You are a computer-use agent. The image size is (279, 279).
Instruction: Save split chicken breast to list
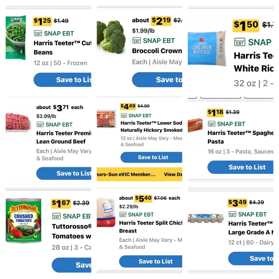(x=151, y=261)
